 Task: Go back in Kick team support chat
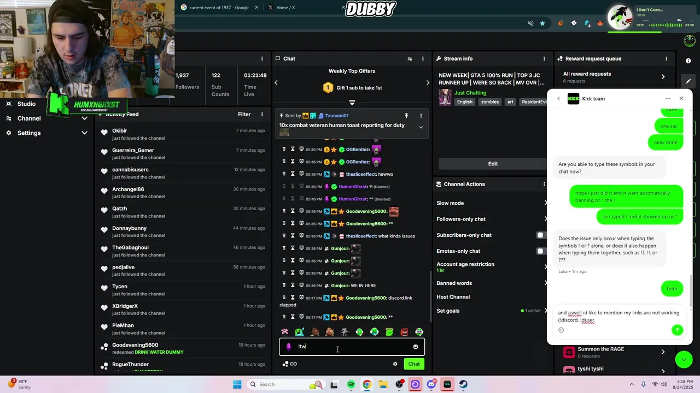click(x=558, y=99)
